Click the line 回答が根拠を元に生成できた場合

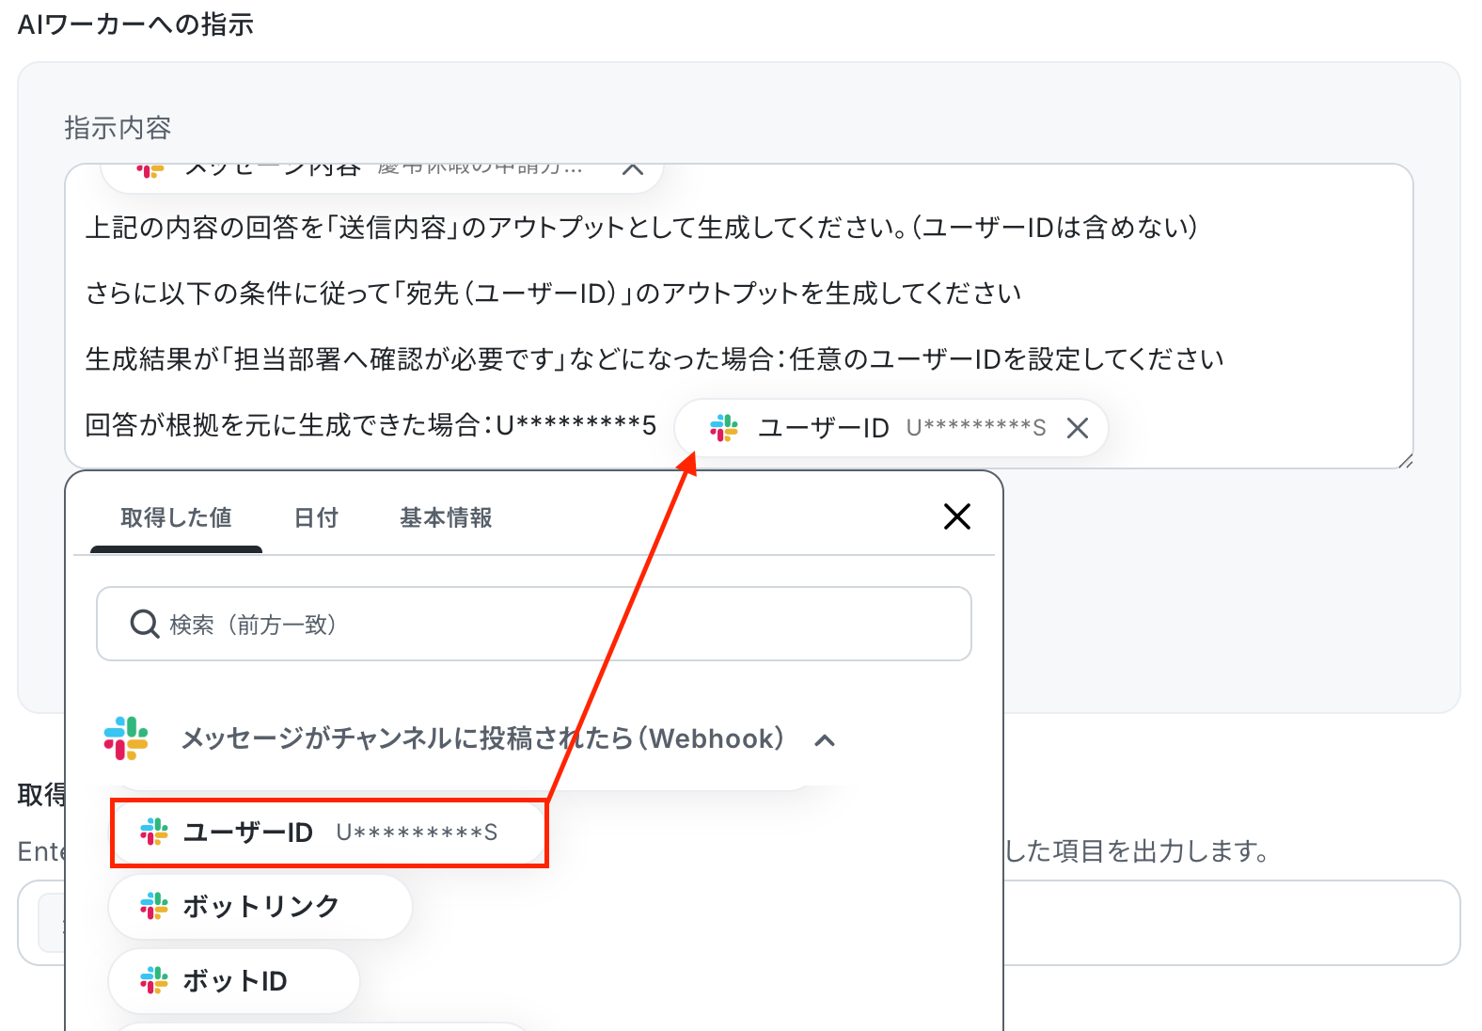[370, 425]
